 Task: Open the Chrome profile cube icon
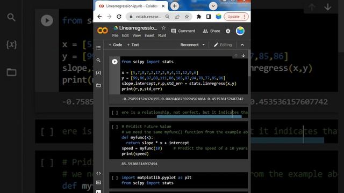click(x=218, y=17)
